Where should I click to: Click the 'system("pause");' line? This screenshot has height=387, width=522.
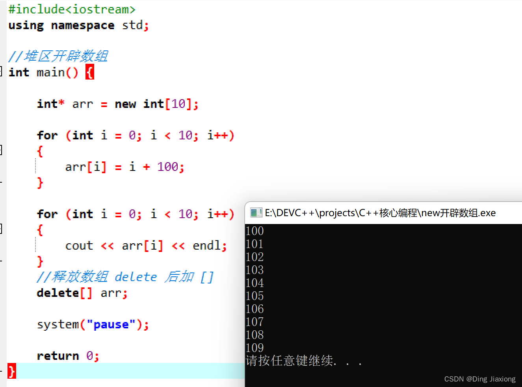coord(93,324)
